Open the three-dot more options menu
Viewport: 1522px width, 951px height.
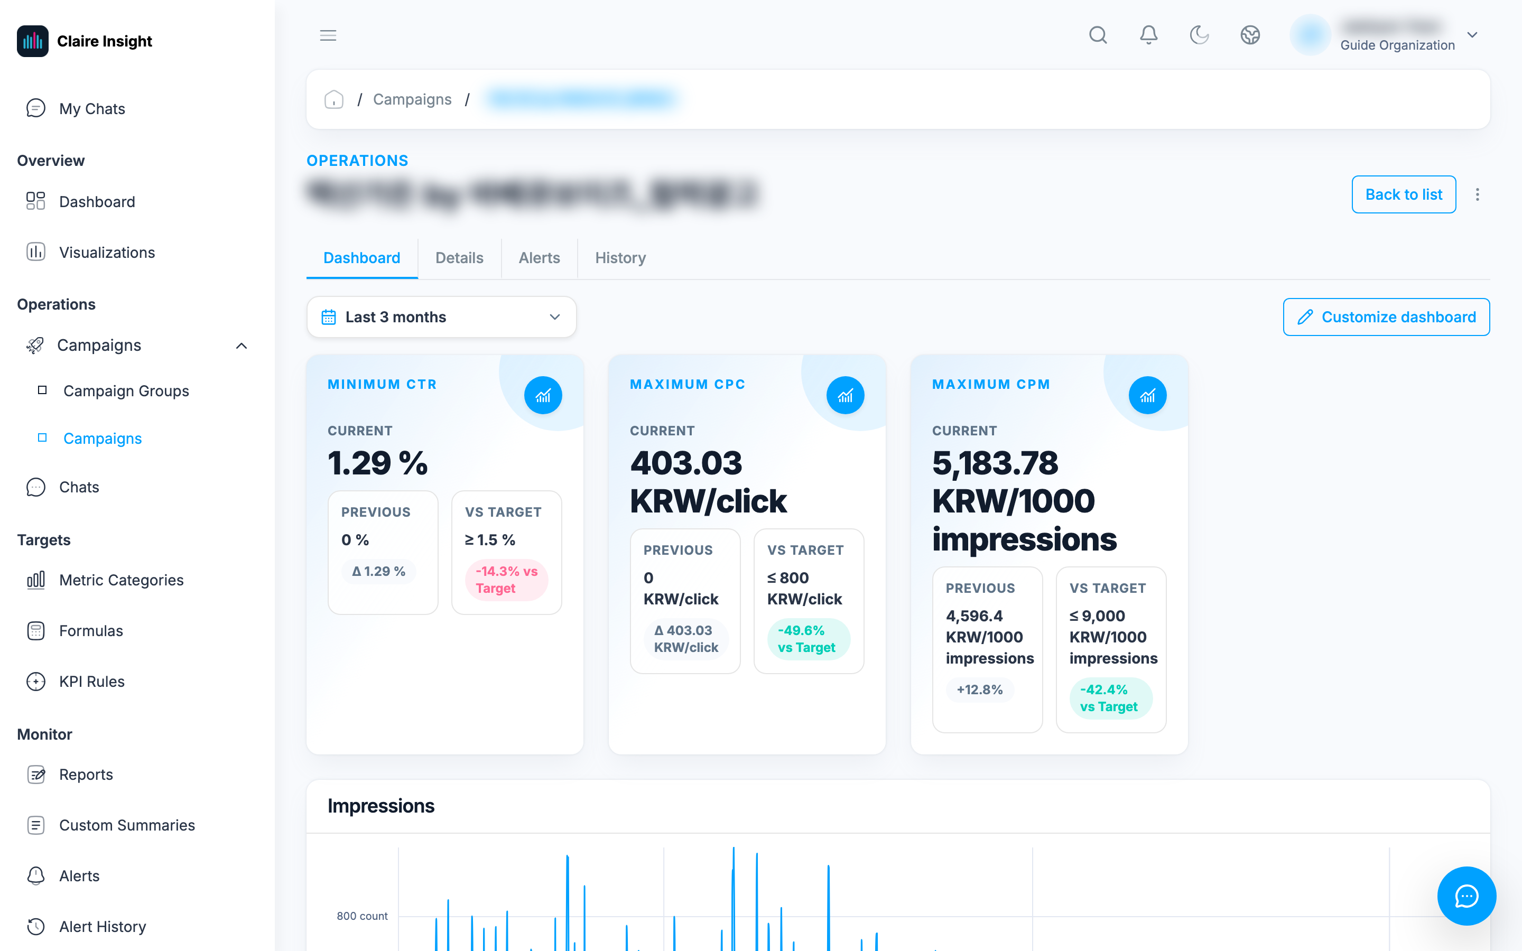[x=1478, y=194]
